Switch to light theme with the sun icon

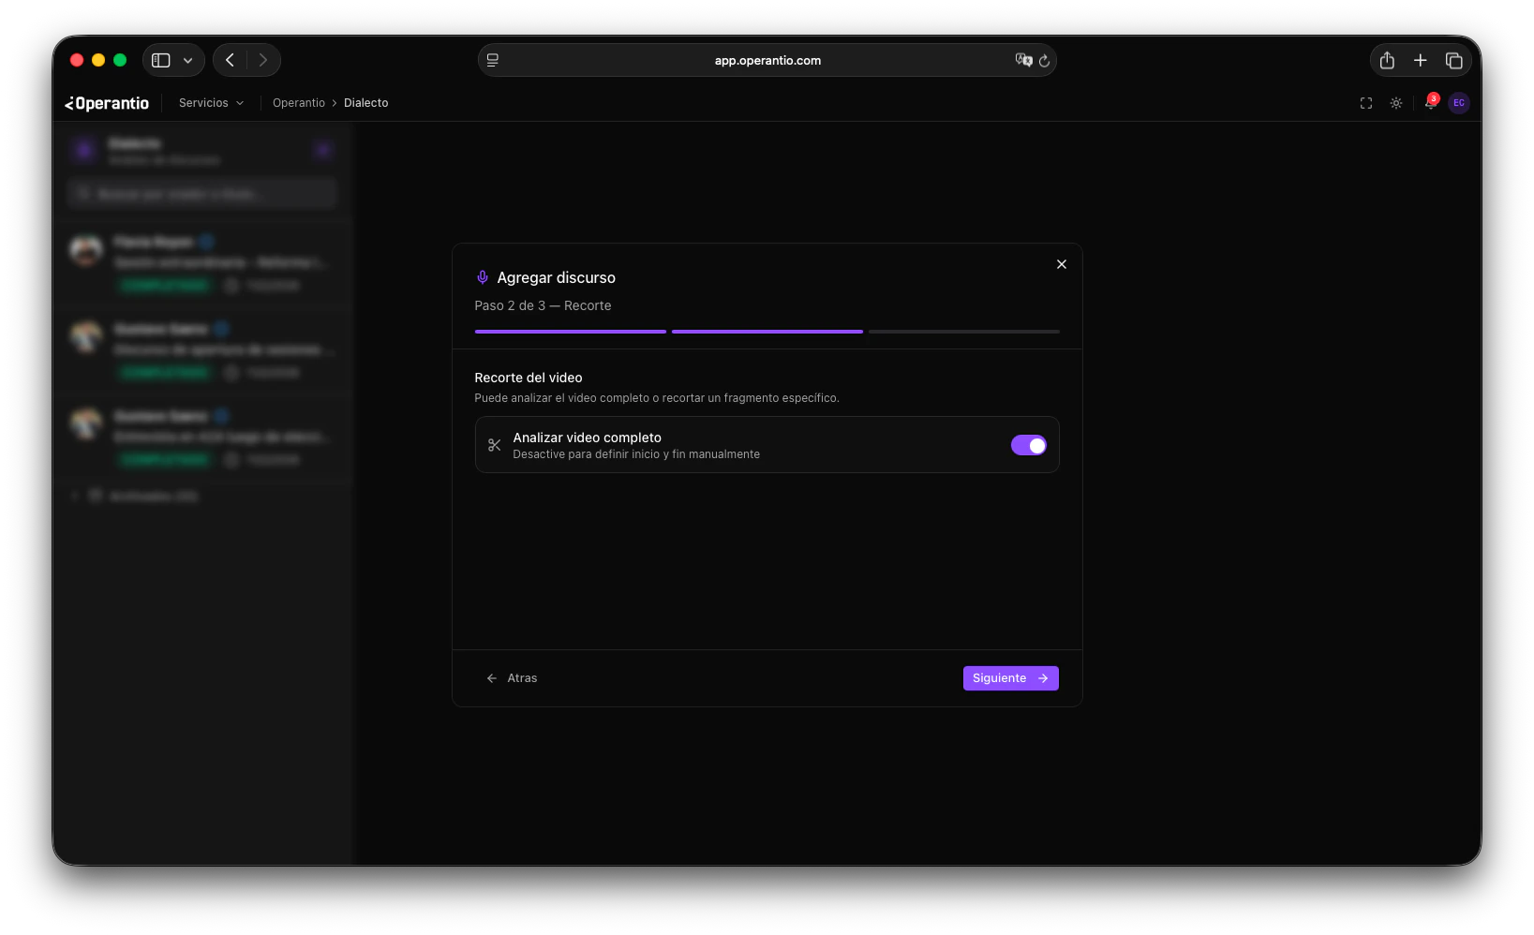(1395, 103)
